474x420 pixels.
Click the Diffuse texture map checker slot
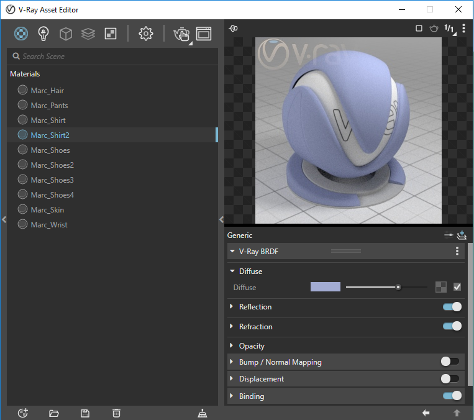click(x=440, y=287)
